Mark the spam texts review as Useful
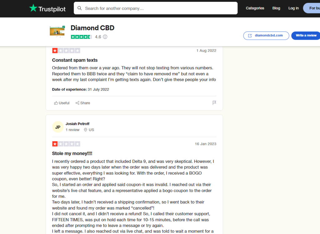This screenshot has height=234, width=320. pyautogui.click(x=62, y=103)
